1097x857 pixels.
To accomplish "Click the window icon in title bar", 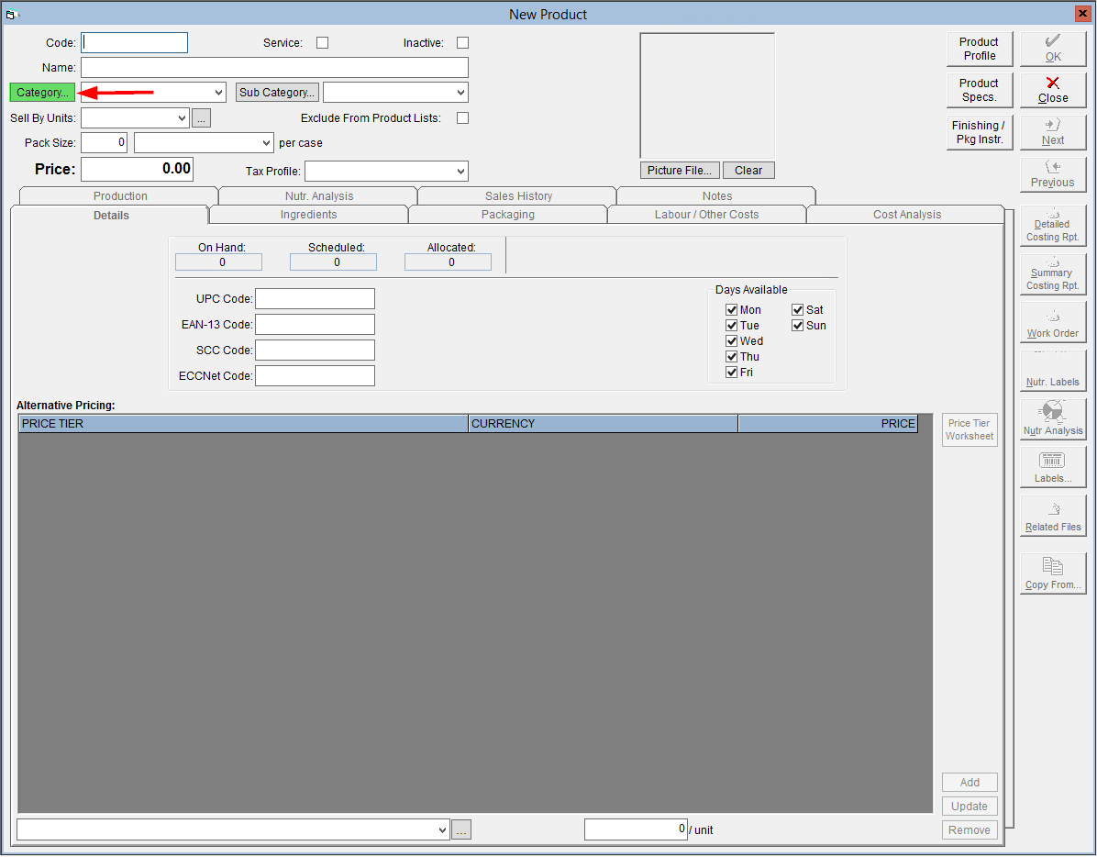I will point(11,14).
